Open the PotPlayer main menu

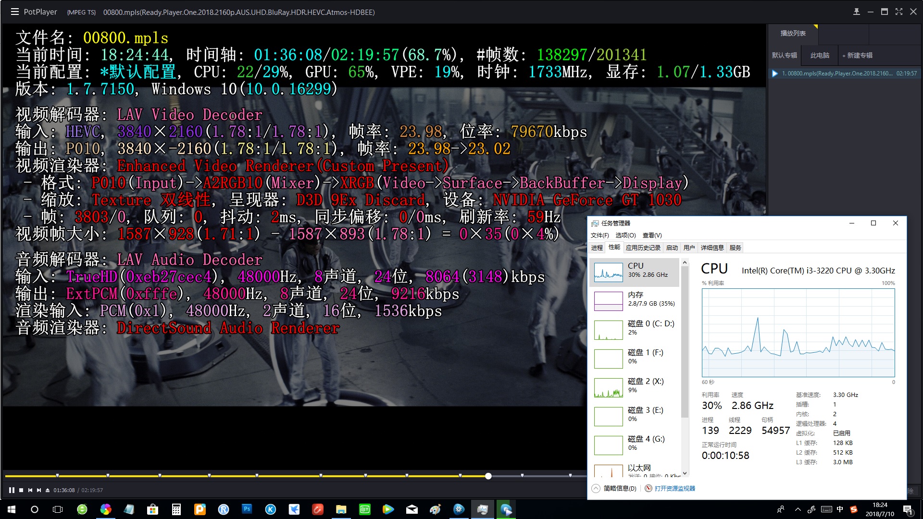coord(15,12)
